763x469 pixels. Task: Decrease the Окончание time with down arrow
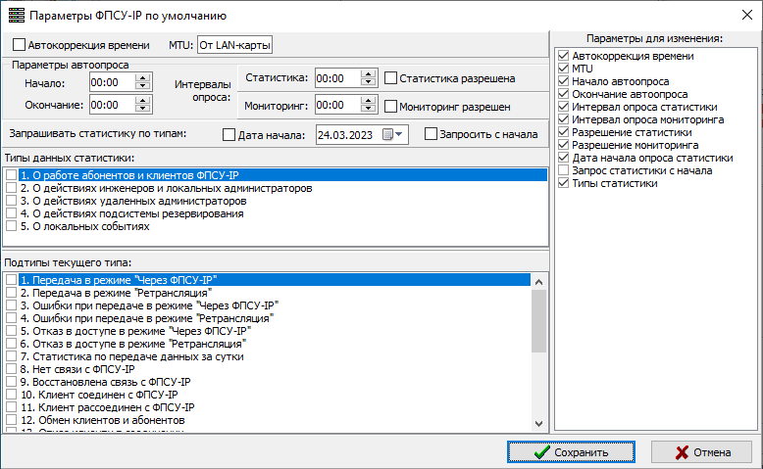tap(143, 109)
